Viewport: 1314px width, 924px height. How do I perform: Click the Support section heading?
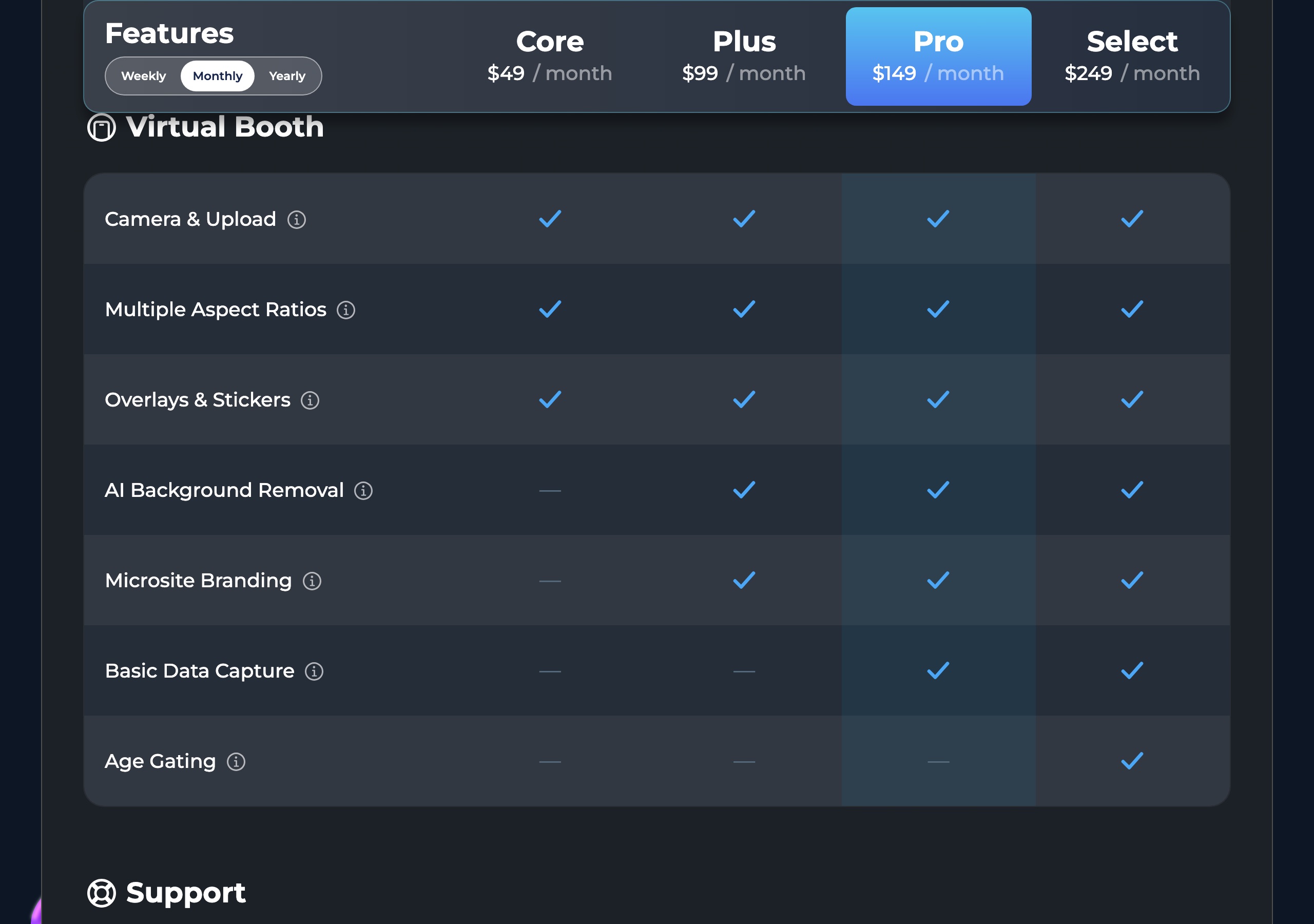click(186, 893)
